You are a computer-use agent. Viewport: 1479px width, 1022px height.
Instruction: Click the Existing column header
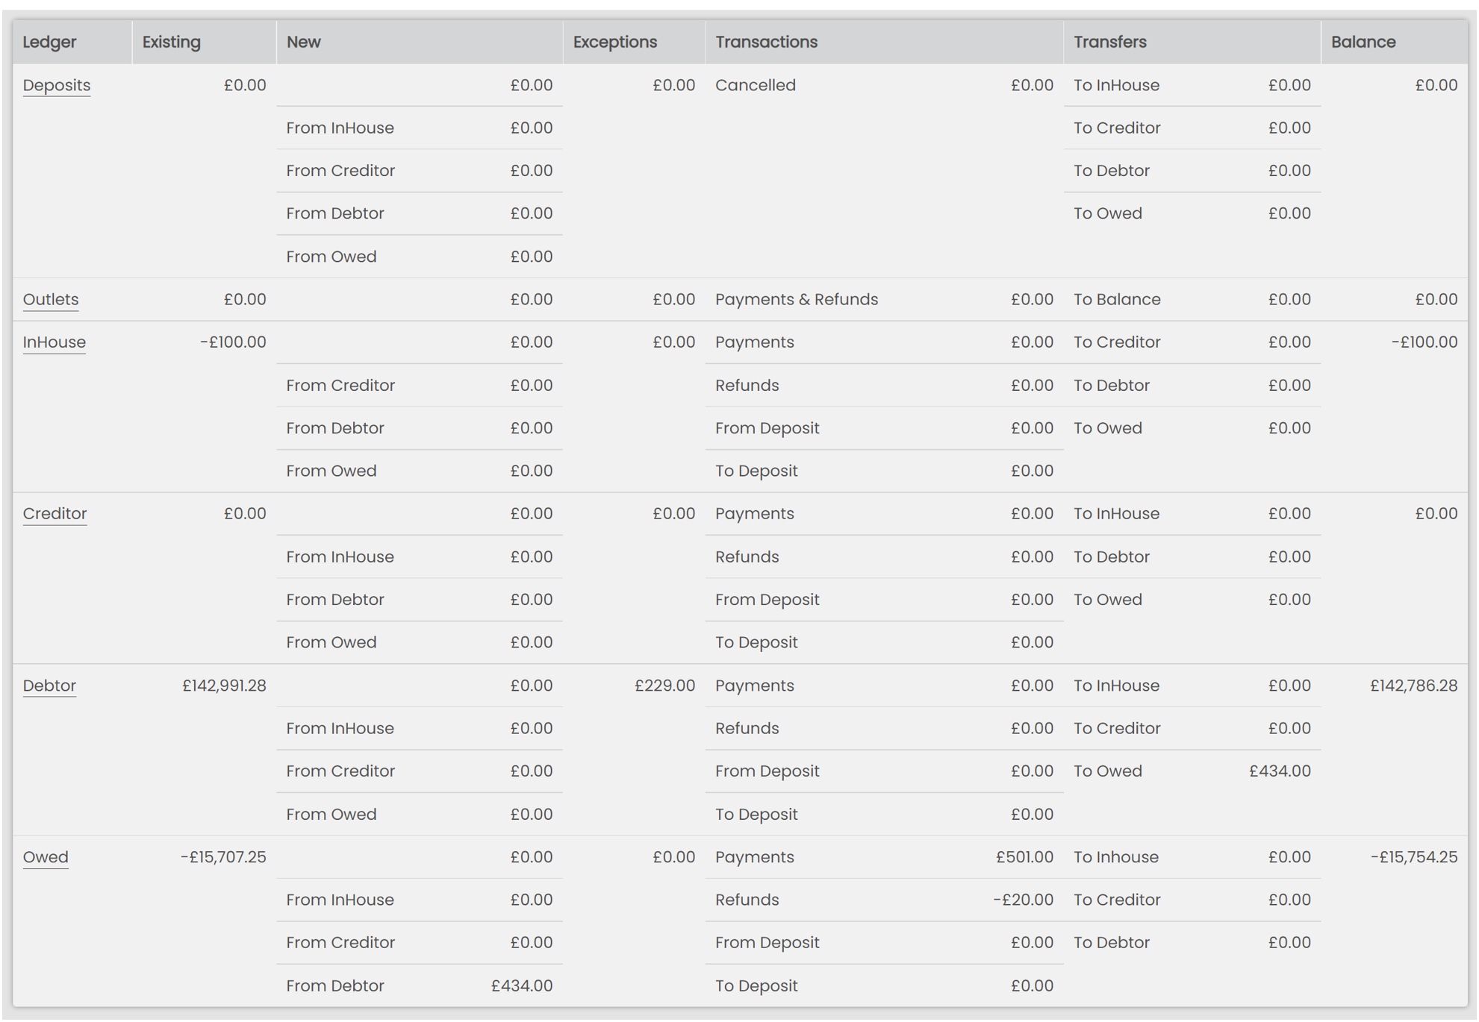coord(171,42)
